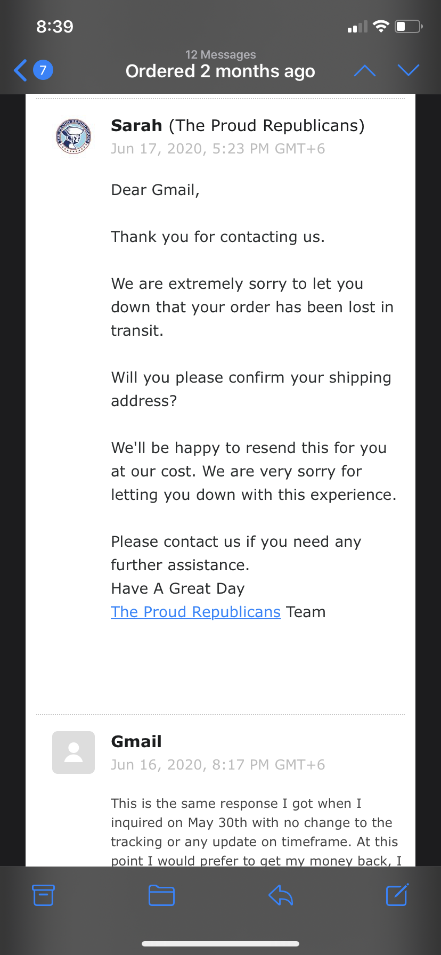This screenshot has height=955, width=441.
Task: Tap the Jun 17, 2020 timestamp
Action: [x=218, y=149]
